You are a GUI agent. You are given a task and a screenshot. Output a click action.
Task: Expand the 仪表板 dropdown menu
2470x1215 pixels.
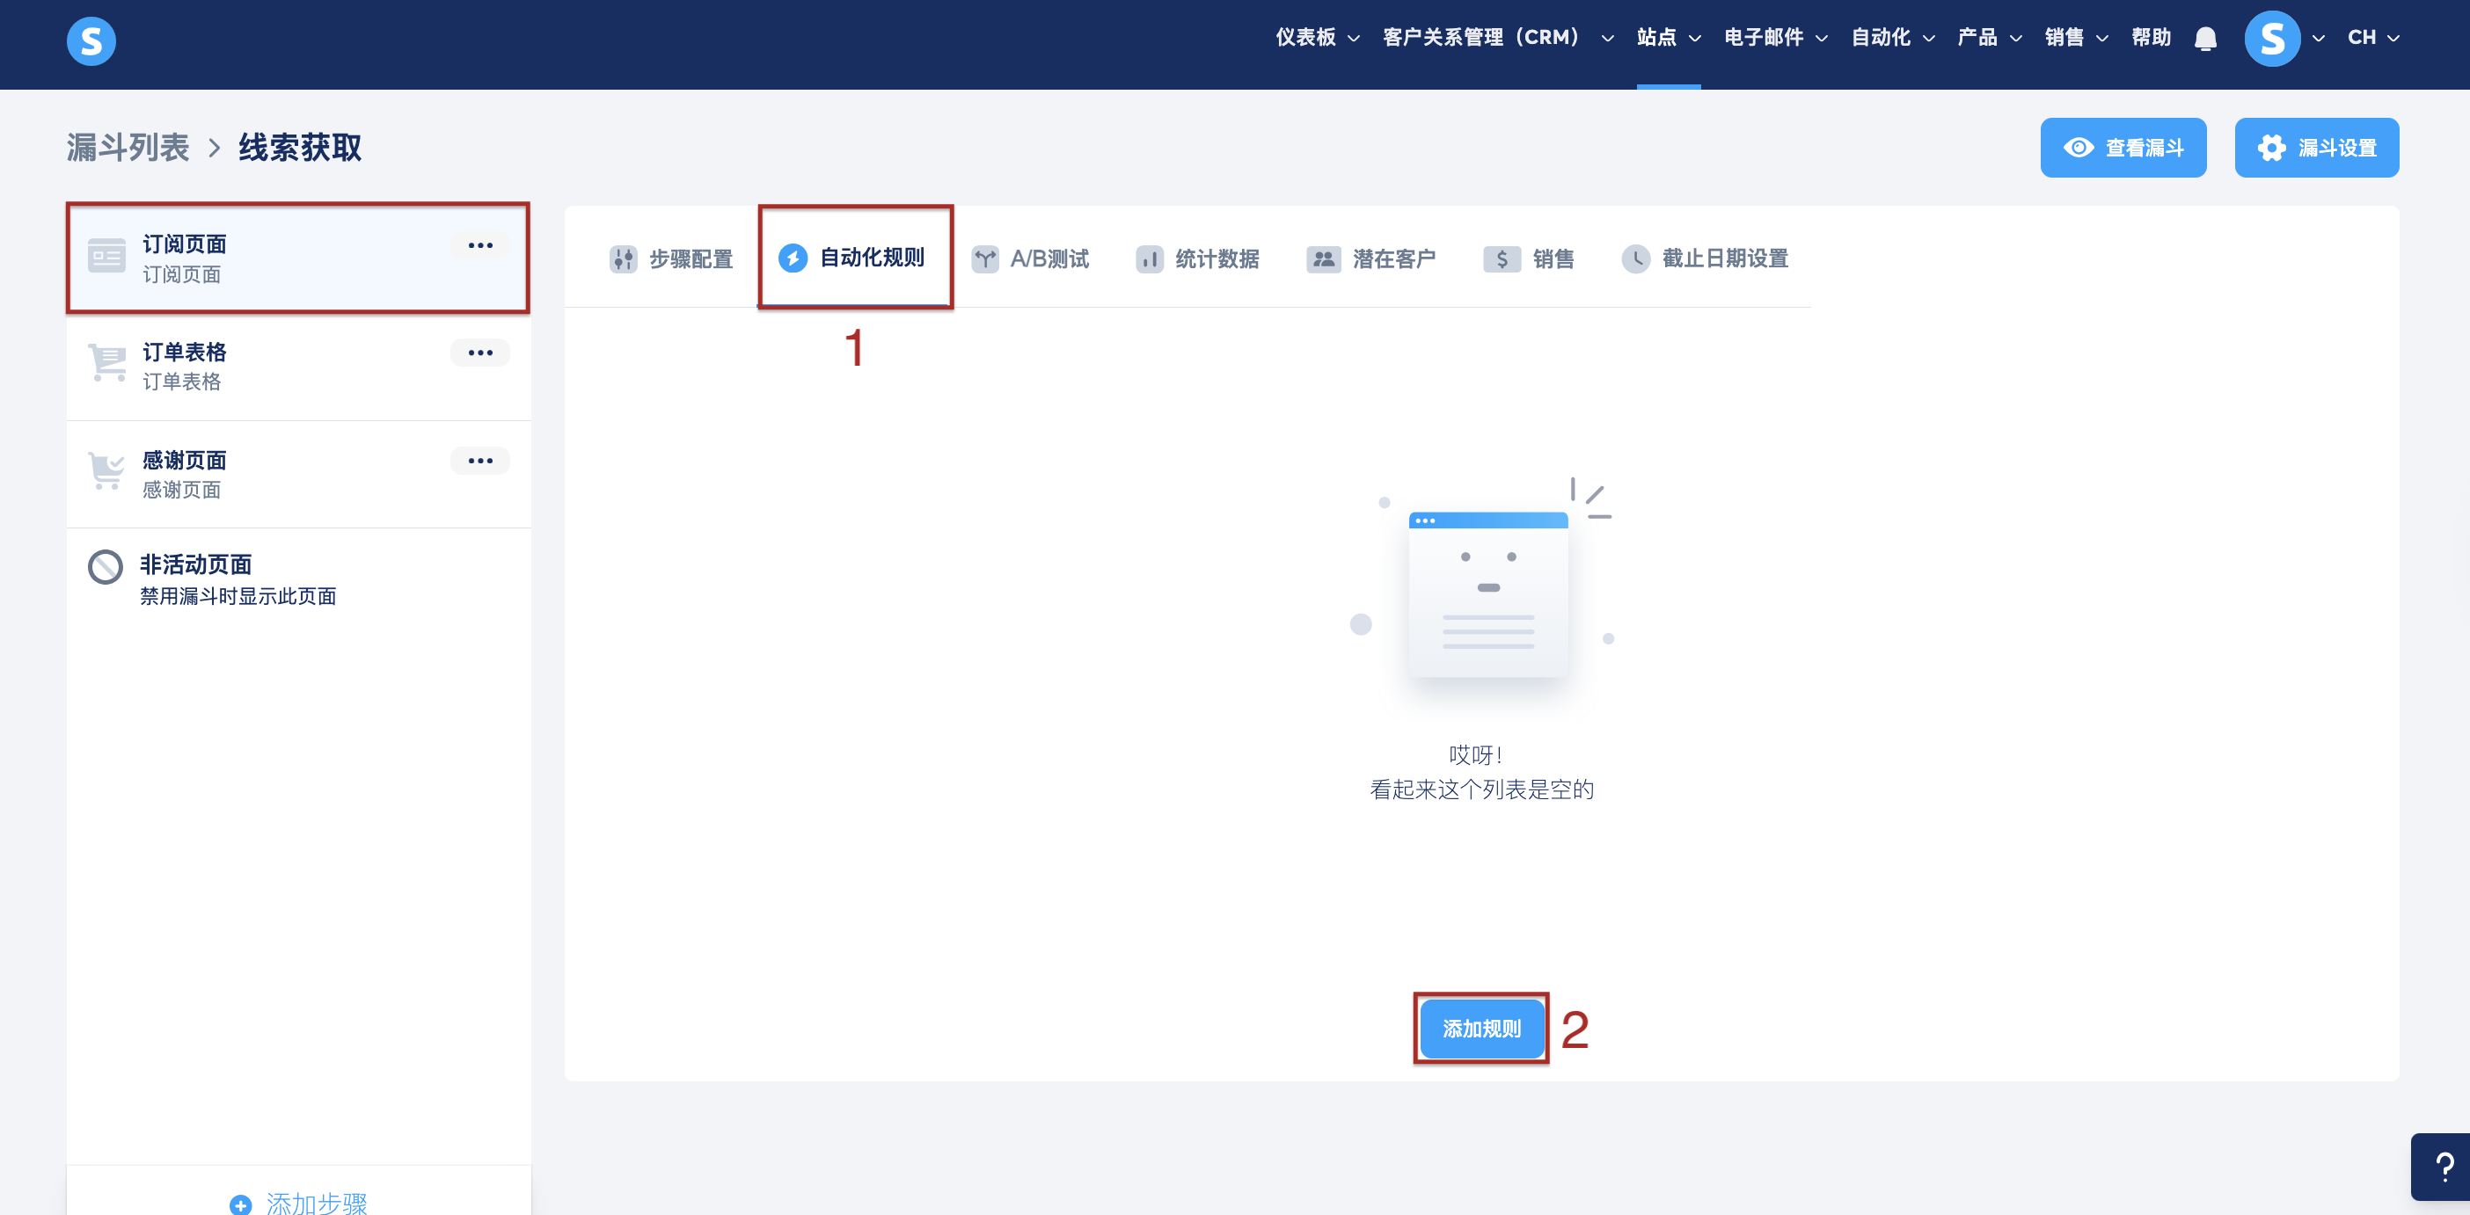1317,39
